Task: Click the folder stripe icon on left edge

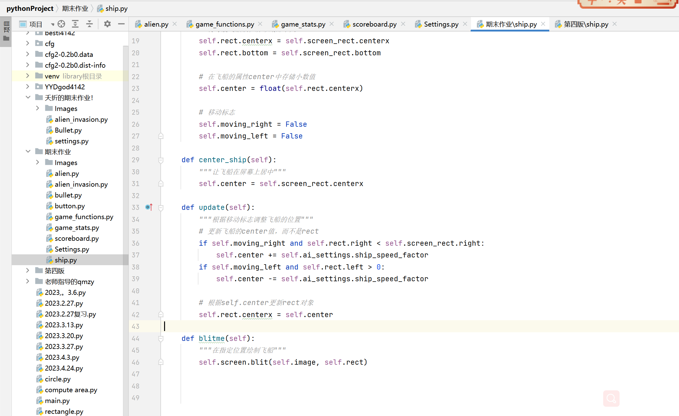Action: point(6,38)
